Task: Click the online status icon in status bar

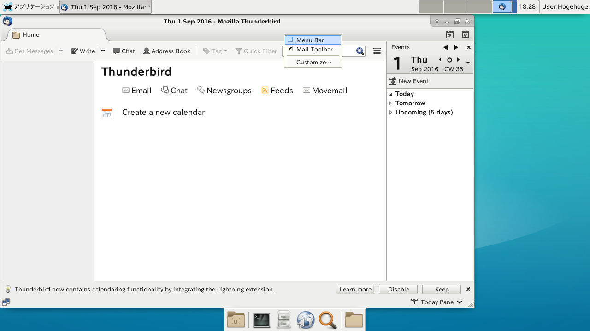Action: coord(6,302)
